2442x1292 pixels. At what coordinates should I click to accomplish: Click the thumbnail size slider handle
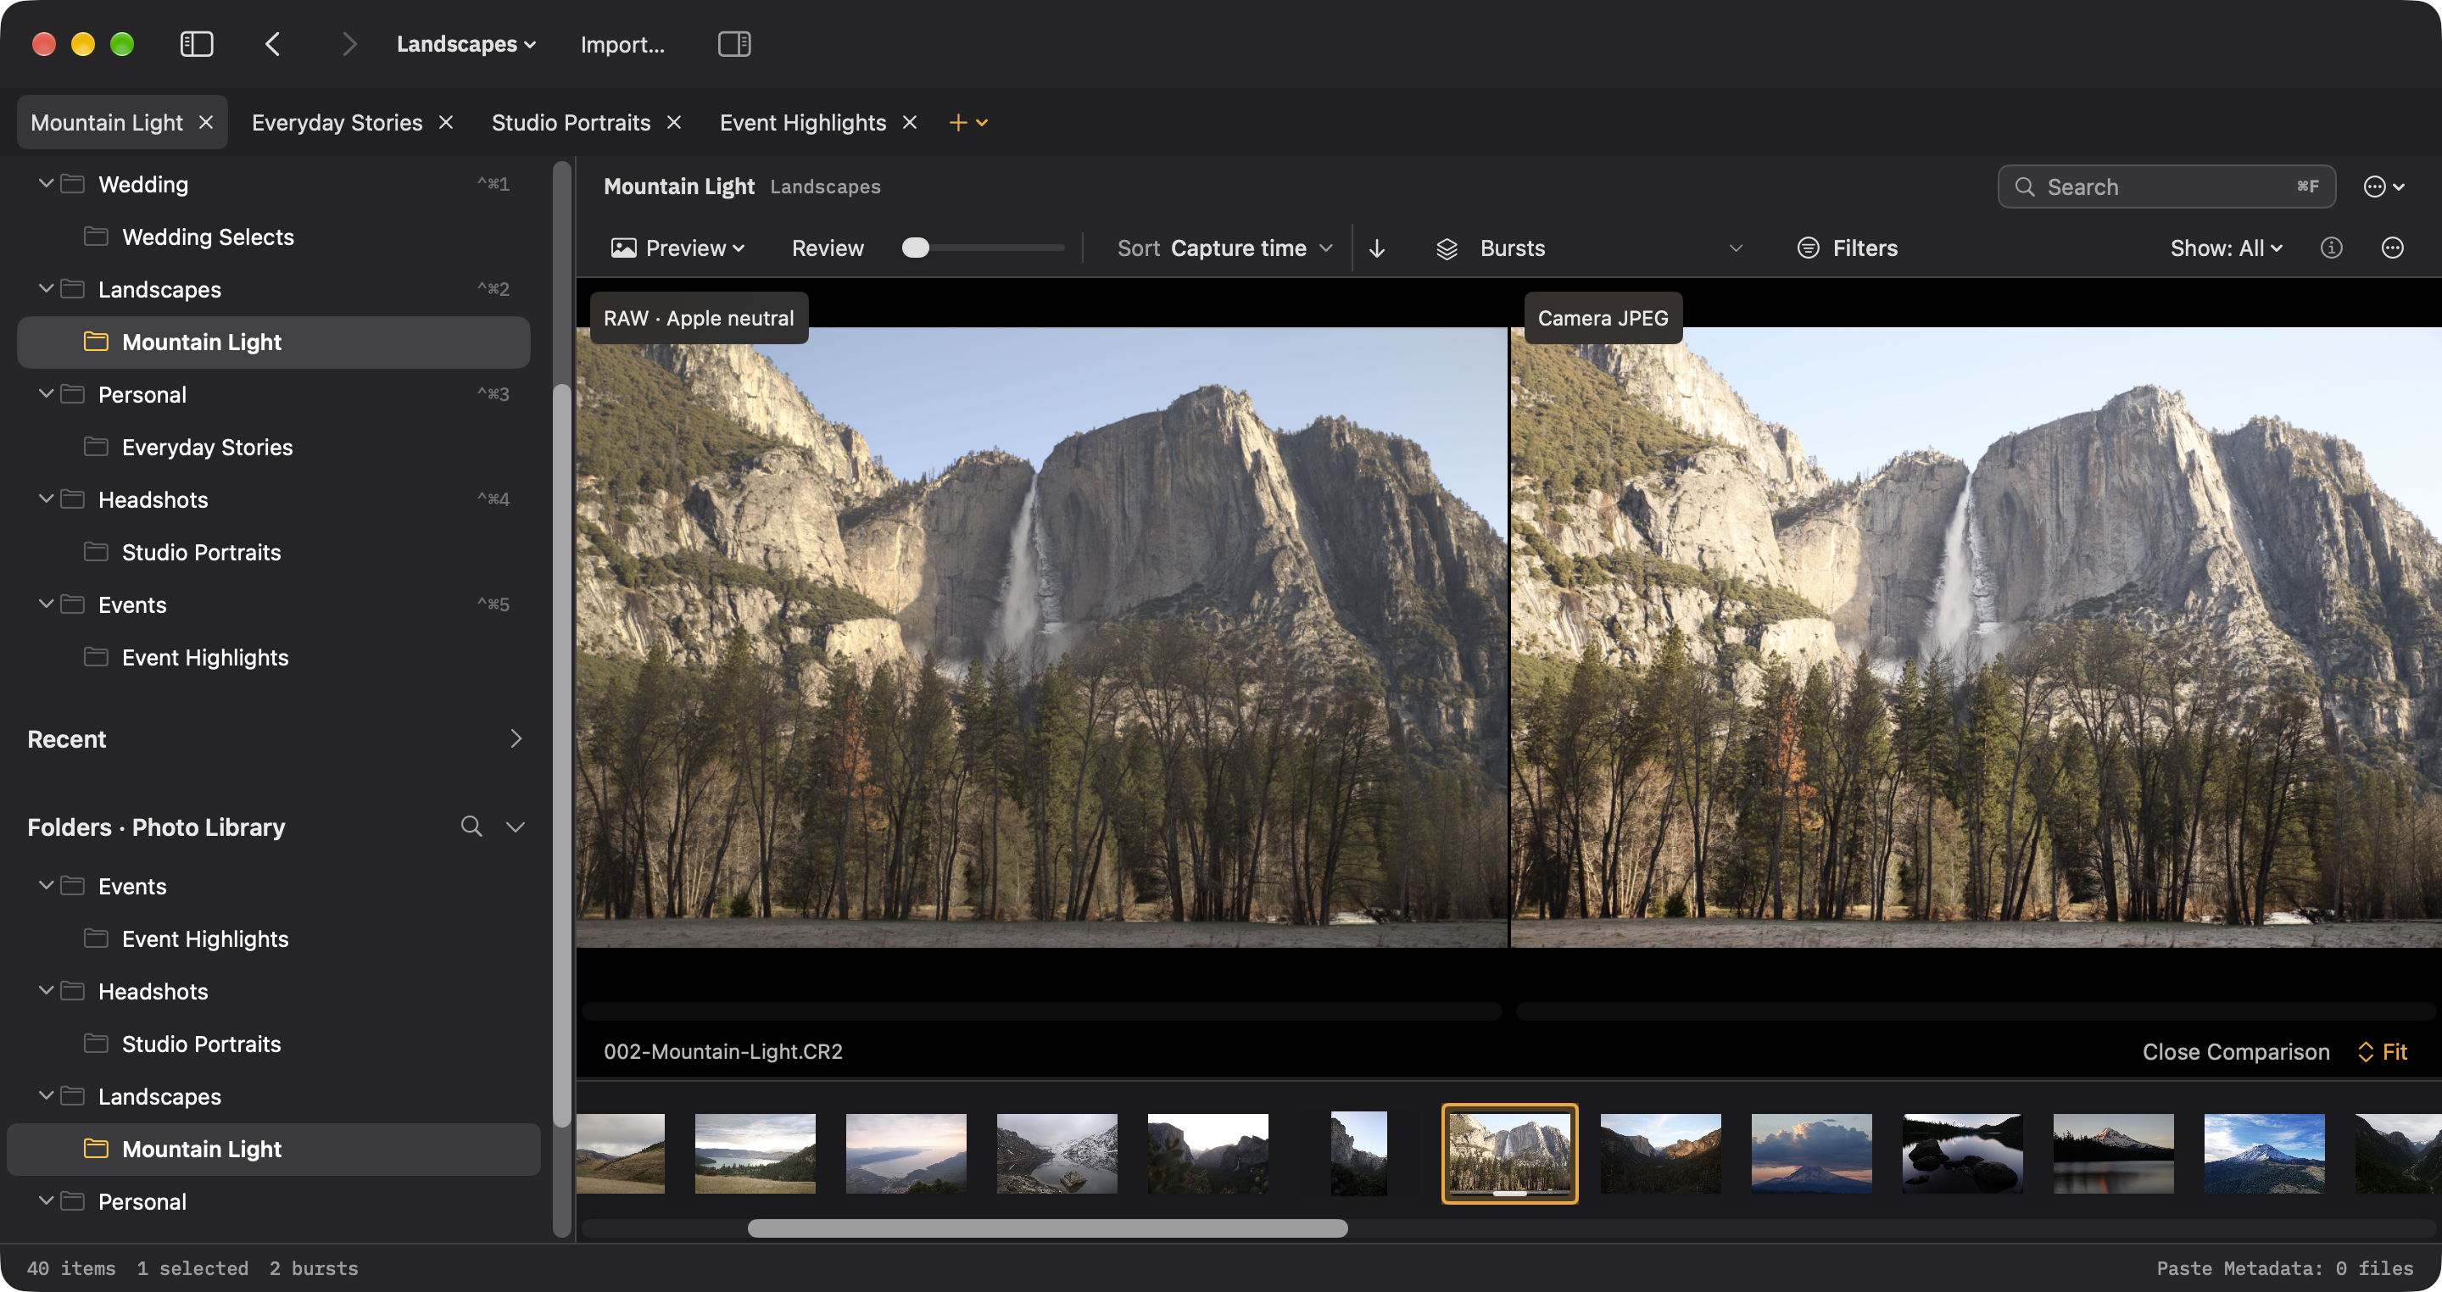[915, 248]
